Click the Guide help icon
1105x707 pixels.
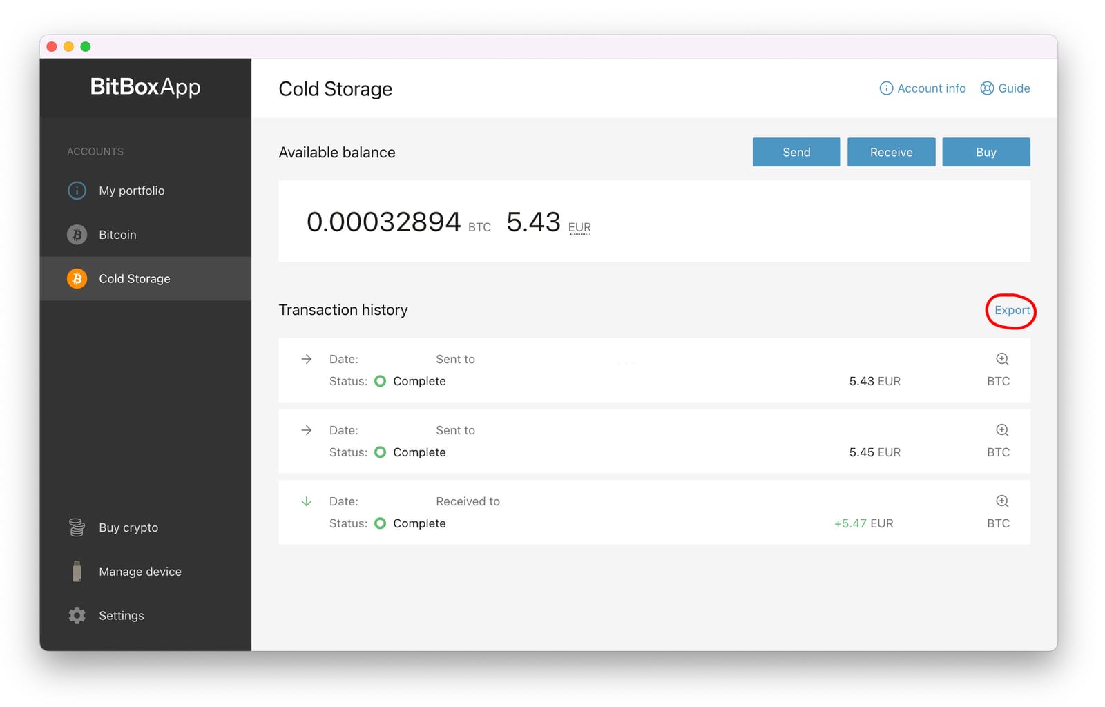pos(986,88)
